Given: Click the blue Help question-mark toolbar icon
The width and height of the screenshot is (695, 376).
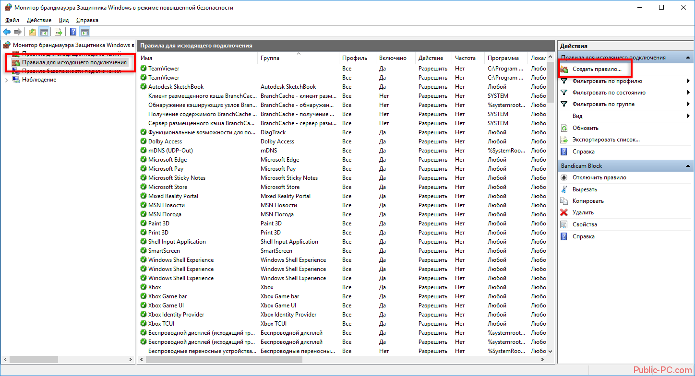Looking at the screenshot, I should 73,32.
